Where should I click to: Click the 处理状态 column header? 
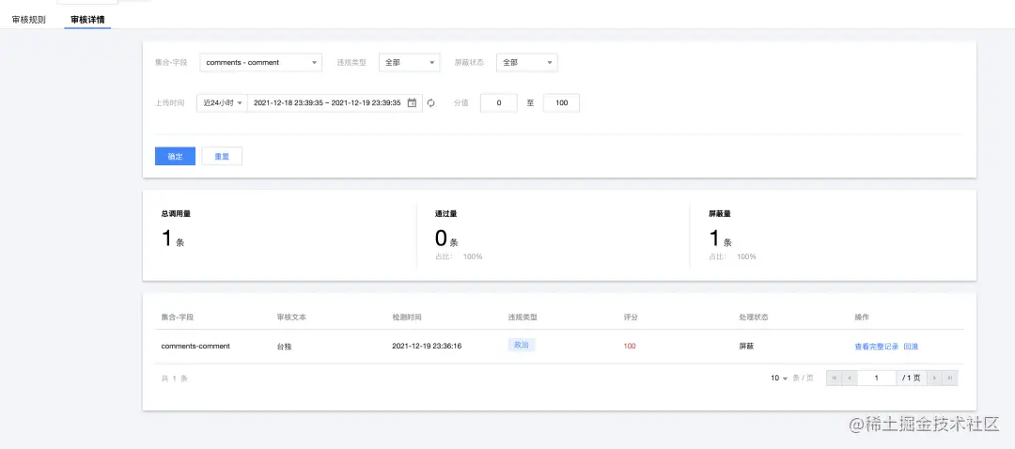(754, 317)
